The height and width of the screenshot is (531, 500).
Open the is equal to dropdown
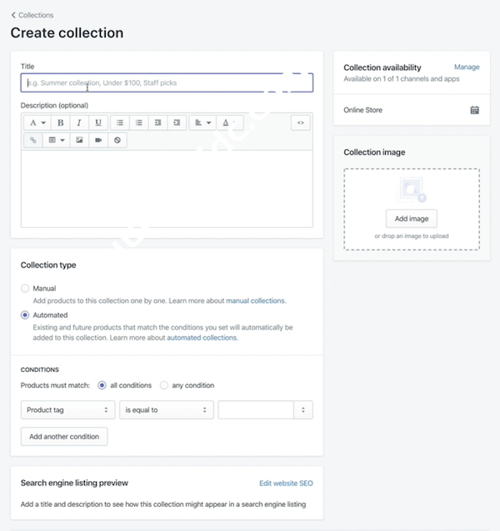(167, 410)
